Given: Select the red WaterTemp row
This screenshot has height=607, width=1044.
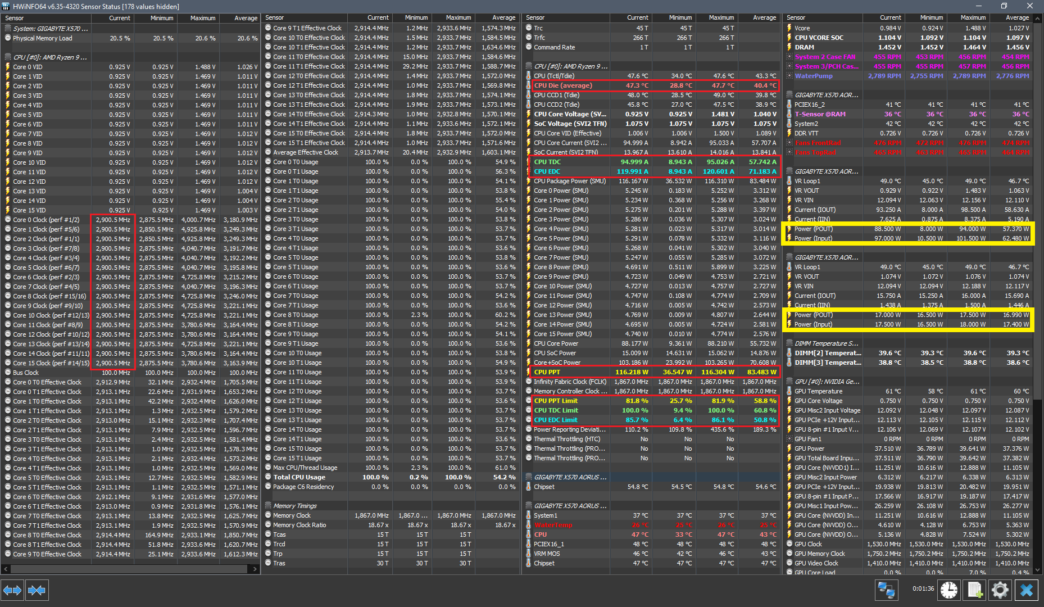Looking at the screenshot, I should 653,525.
